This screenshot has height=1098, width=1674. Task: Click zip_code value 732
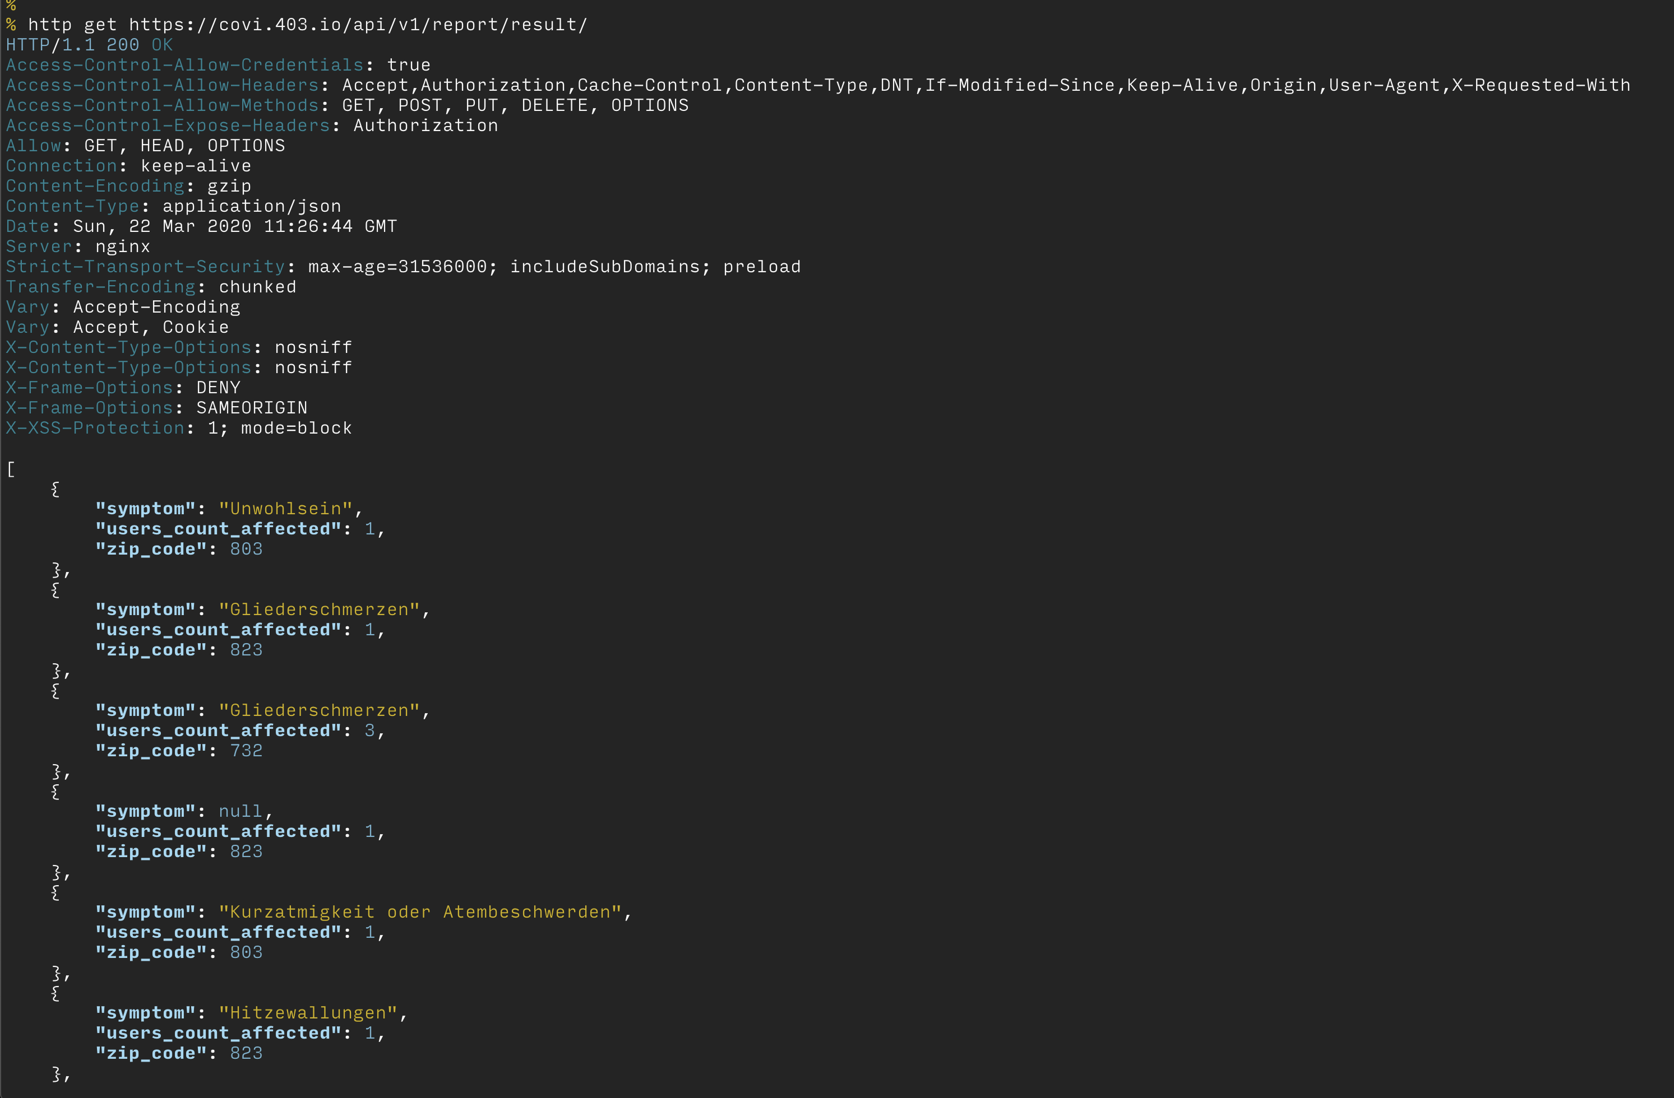[x=246, y=751]
